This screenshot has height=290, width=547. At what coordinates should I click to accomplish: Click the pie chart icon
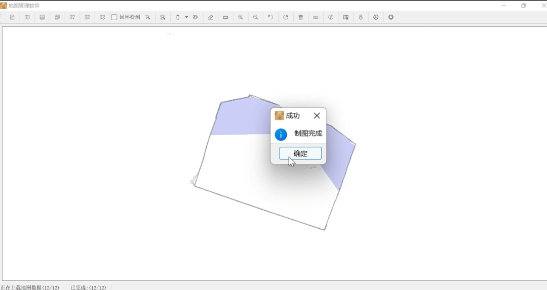click(376, 17)
